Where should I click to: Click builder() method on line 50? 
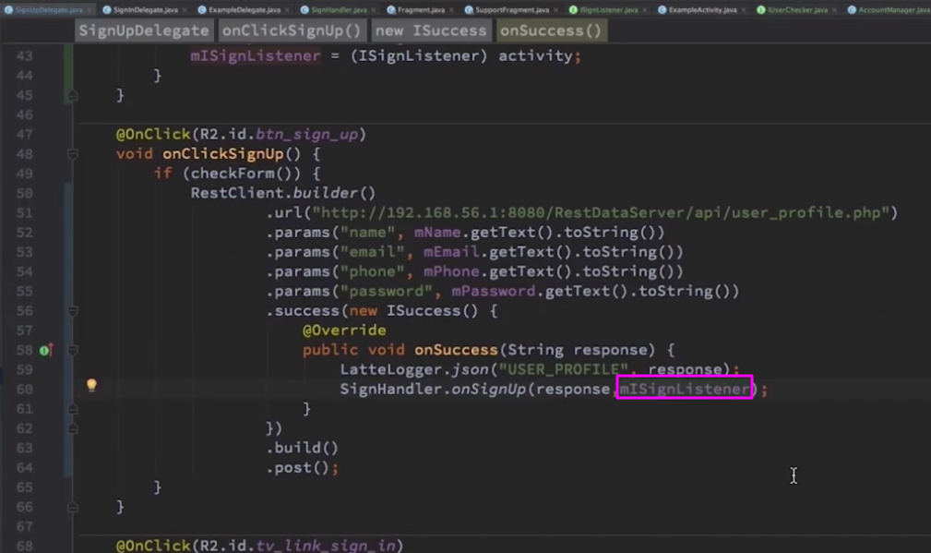334,193
